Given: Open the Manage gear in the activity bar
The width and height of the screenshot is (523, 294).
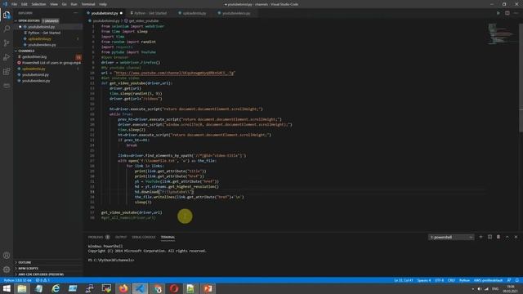Looking at the screenshot, I should 7,269.
